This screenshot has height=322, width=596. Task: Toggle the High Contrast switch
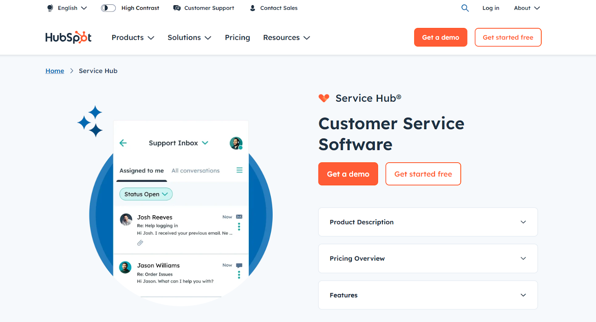[108, 8]
